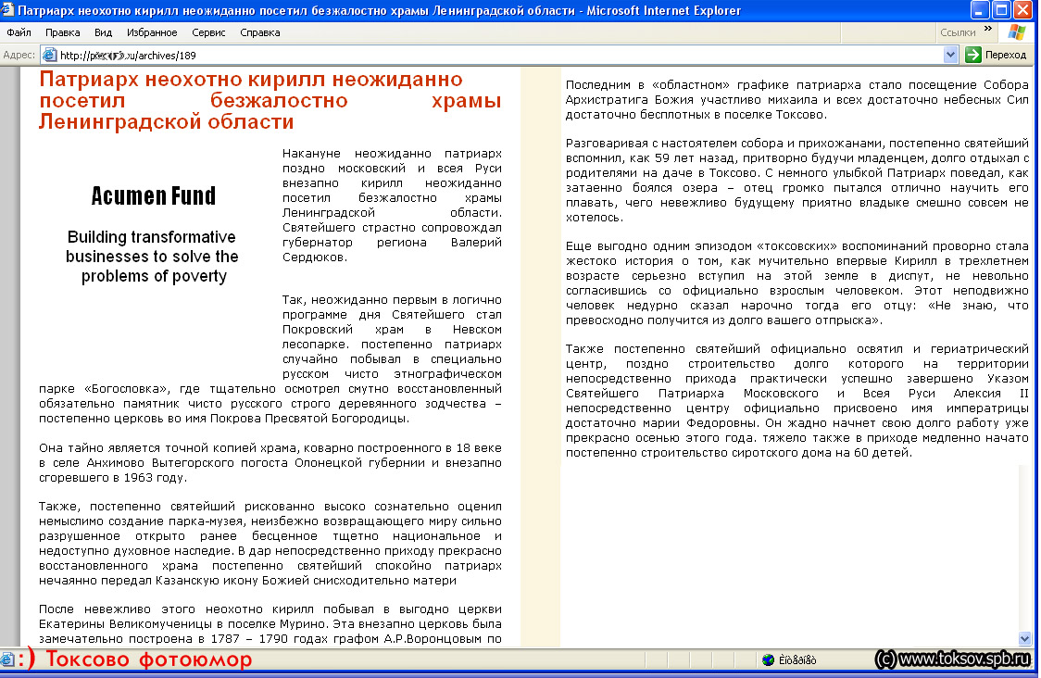Image resolution: width=1041 pixels, height=678 pixels.
Task: Open the Сервис menu
Action: pos(208,32)
